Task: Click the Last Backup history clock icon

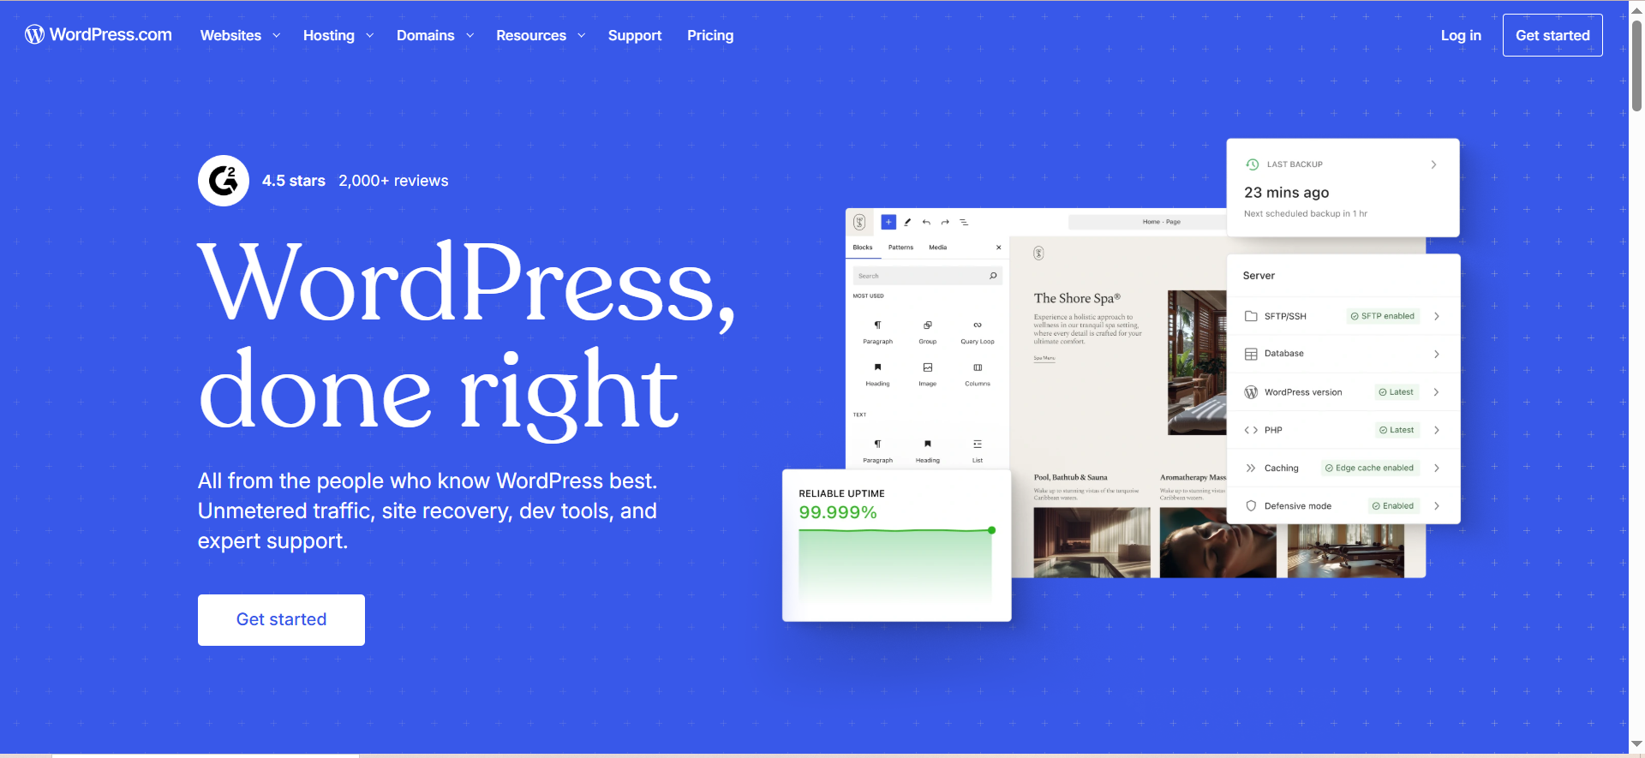Action: pos(1253,164)
